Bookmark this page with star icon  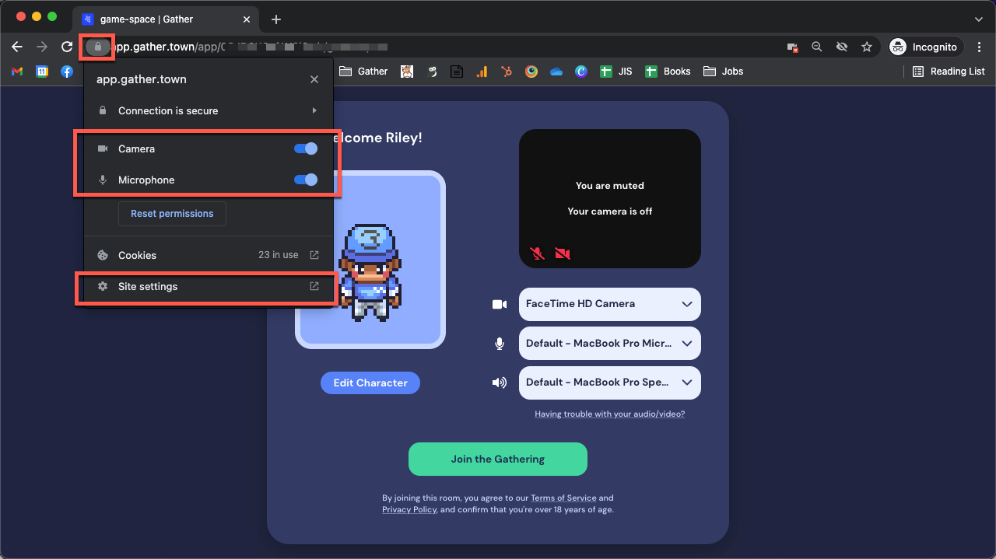(x=866, y=47)
